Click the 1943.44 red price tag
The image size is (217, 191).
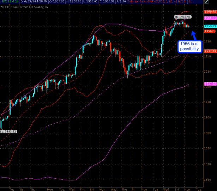pyautogui.click(x=210, y=51)
